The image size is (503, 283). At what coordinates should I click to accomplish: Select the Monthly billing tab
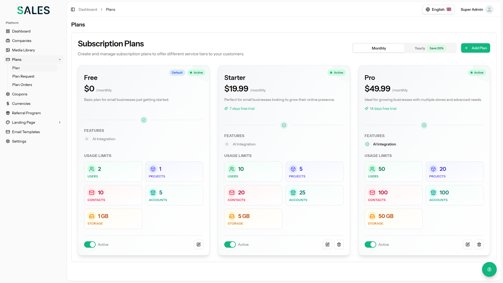coord(379,48)
